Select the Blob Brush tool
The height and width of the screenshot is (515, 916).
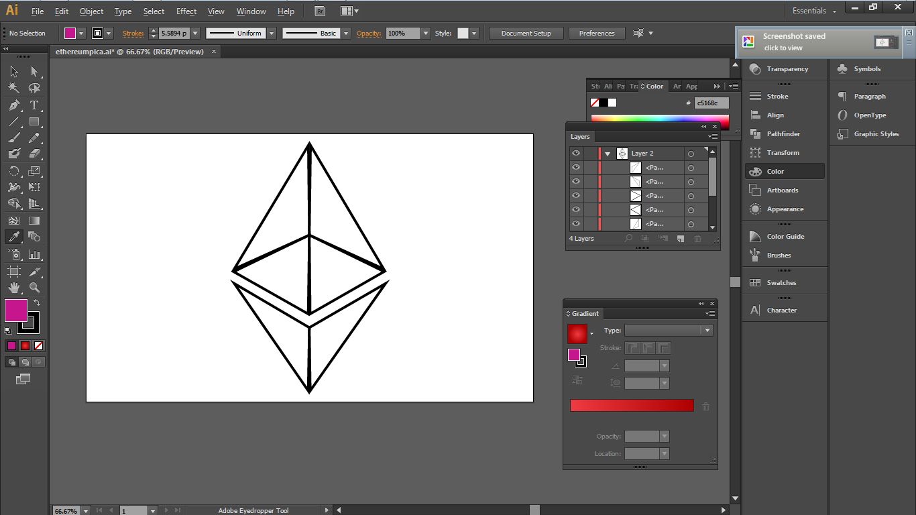[14, 154]
